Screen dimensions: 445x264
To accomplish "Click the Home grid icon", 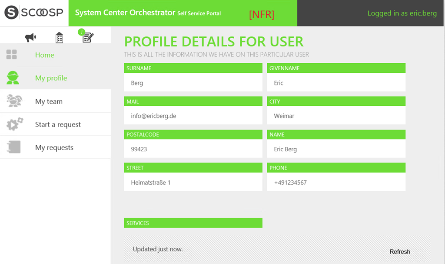I will (x=12, y=55).
